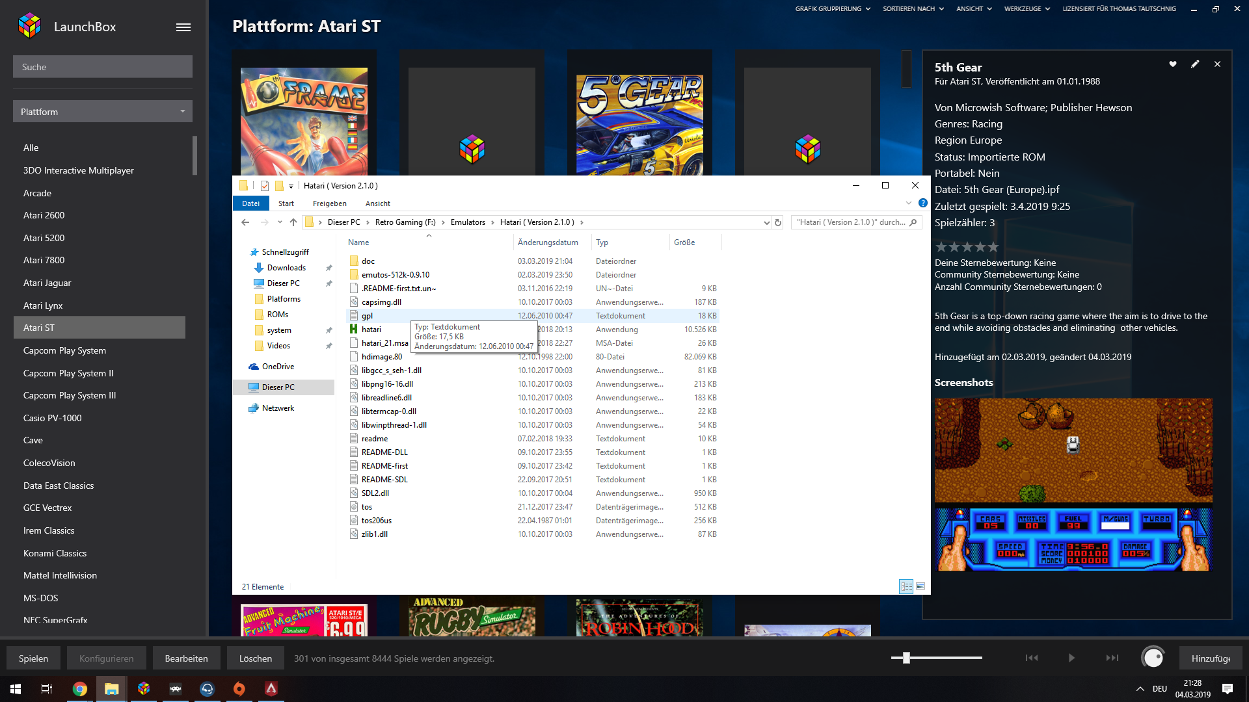Select Atari ST platform in sidebar
Image resolution: width=1249 pixels, height=702 pixels.
click(x=100, y=328)
